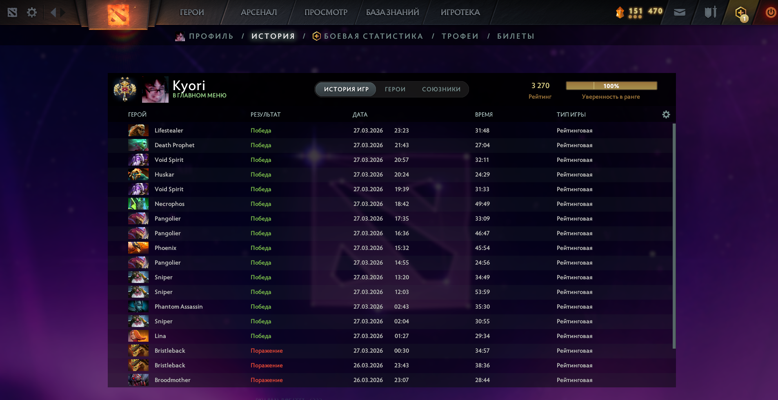Image resolution: width=778 pixels, height=400 pixels.
Task: Select the ИСТОРИЯ ИГР toggle button
Action: point(346,89)
